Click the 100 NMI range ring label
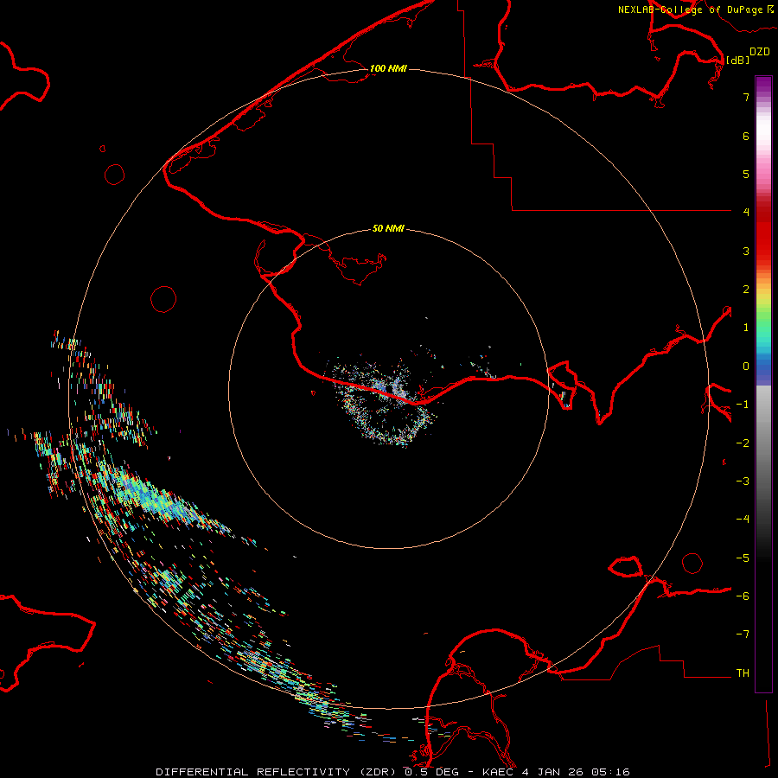 click(x=388, y=68)
